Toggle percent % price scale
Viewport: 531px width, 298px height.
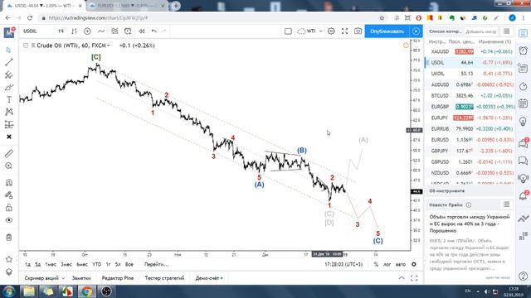tap(376, 264)
